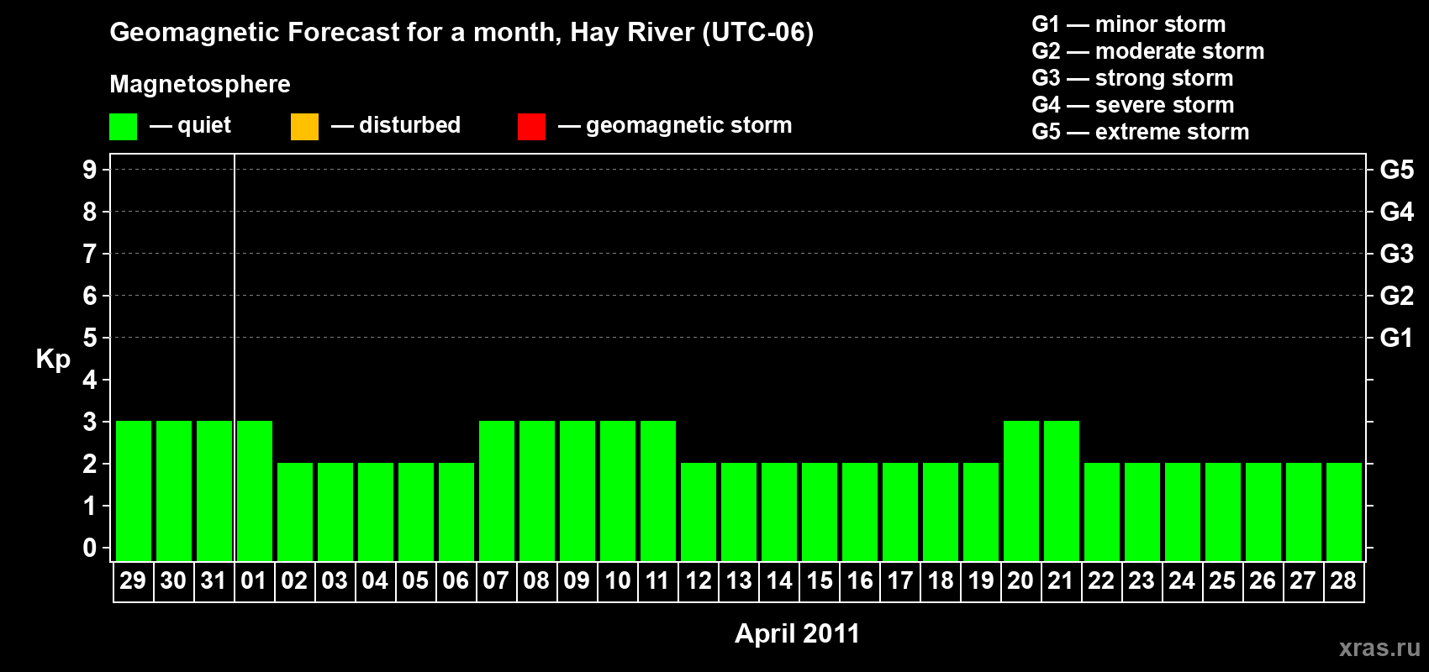Click date label 23 on the axis
1429x672 pixels.
tap(1142, 581)
